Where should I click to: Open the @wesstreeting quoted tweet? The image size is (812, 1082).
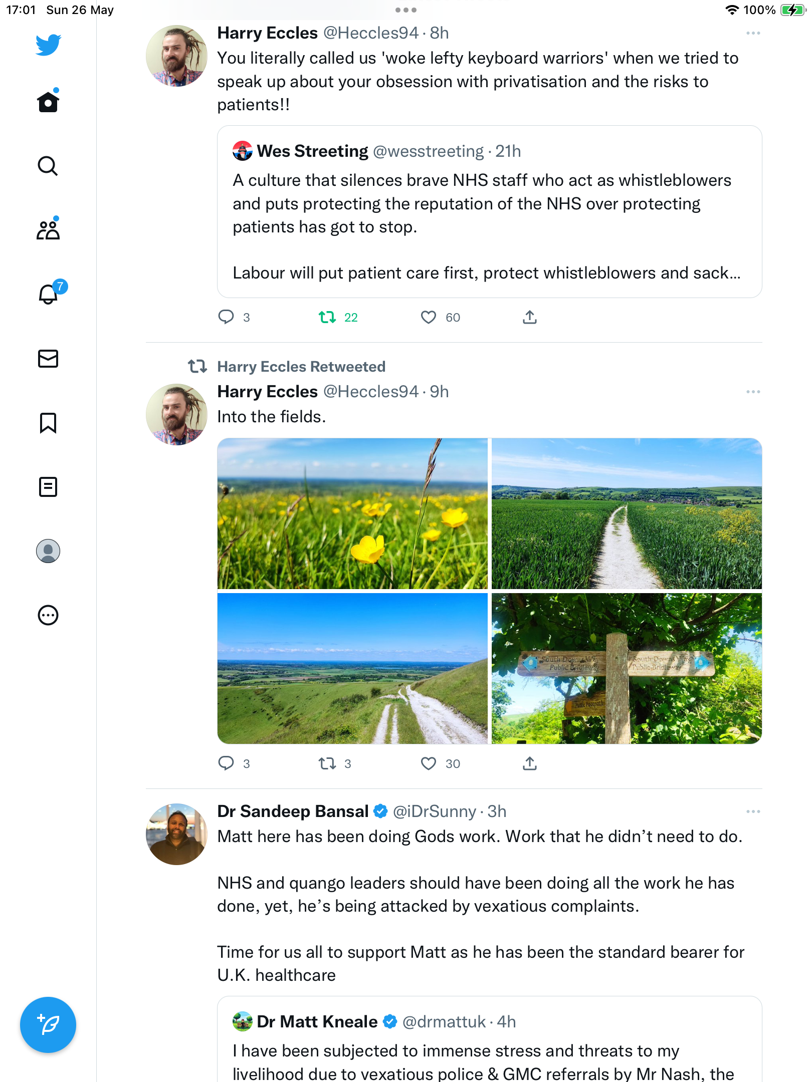click(x=490, y=212)
